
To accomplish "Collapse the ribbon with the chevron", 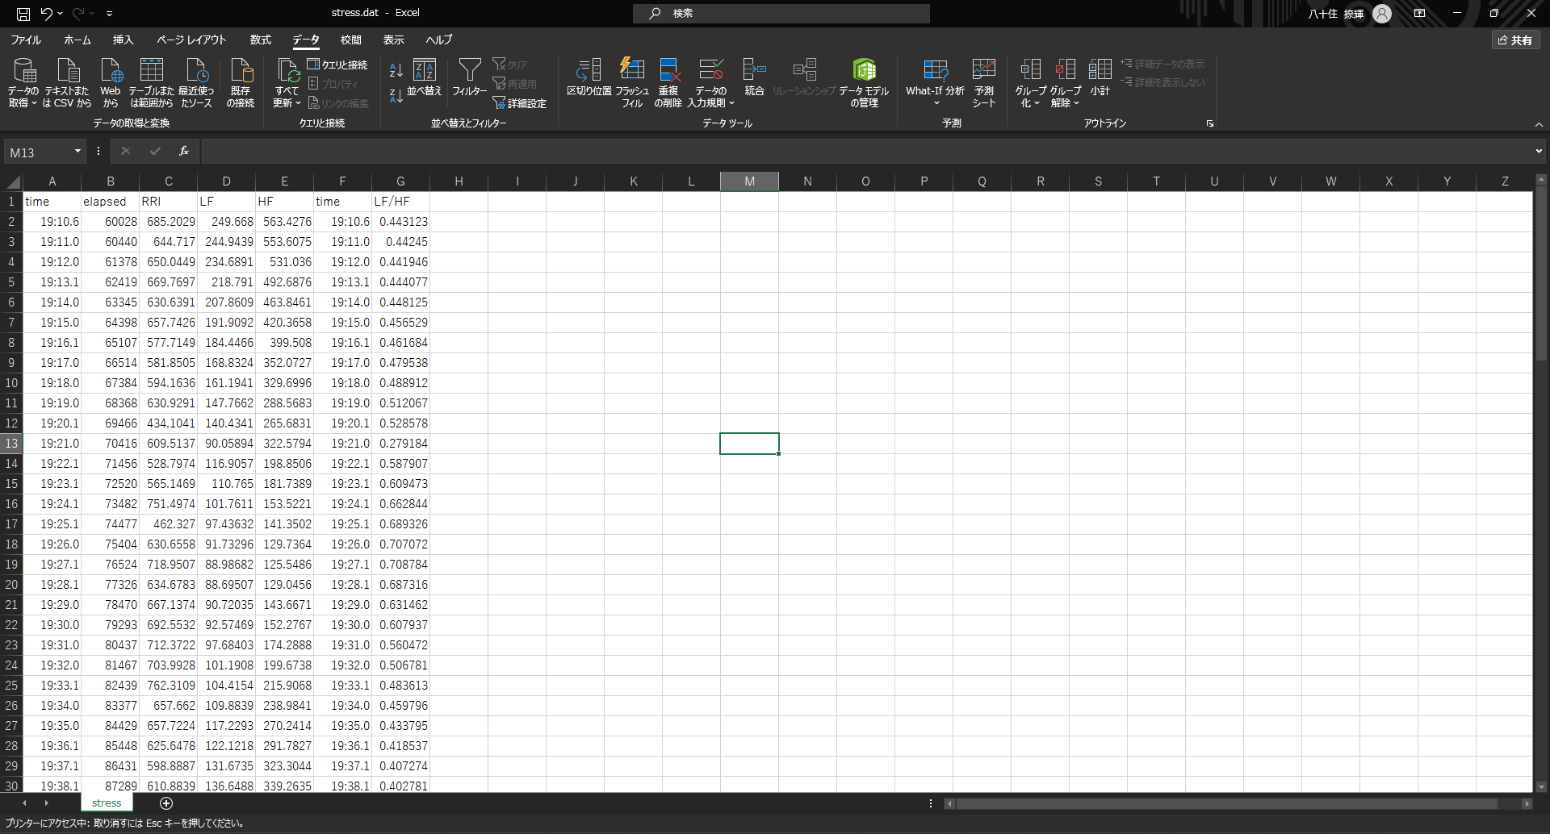I will [1539, 124].
